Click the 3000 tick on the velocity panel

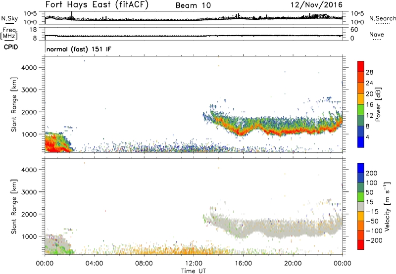(29, 192)
